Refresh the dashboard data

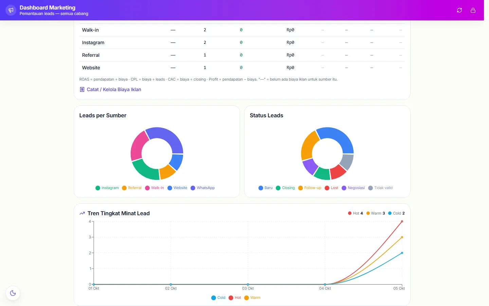pyautogui.click(x=459, y=10)
